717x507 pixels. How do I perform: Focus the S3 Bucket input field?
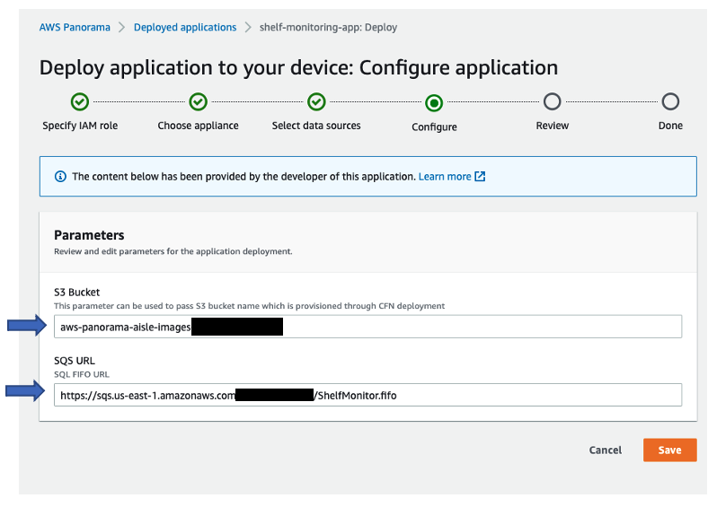click(367, 327)
